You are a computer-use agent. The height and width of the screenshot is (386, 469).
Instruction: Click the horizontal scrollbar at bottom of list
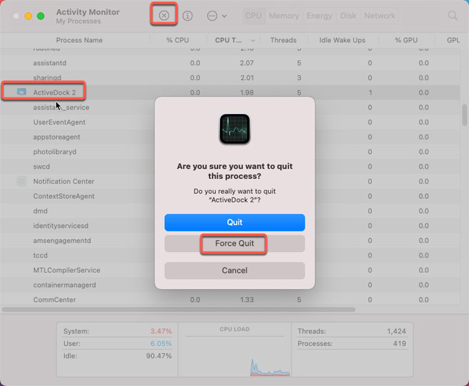click(x=179, y=309)
